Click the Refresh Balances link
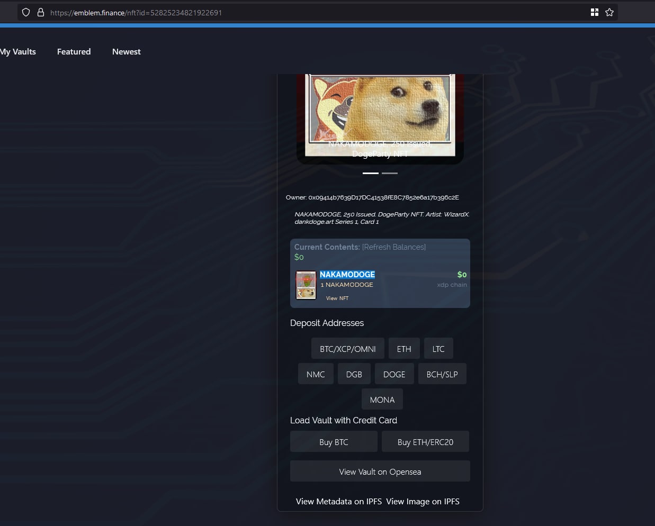This screenshot has height=526, width=655. click(x=394, y=247)
